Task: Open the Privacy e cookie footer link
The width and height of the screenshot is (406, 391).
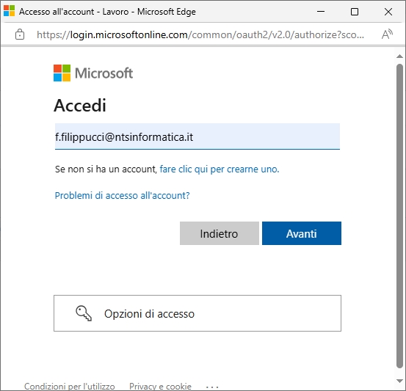Action: (x=160, y=387)
